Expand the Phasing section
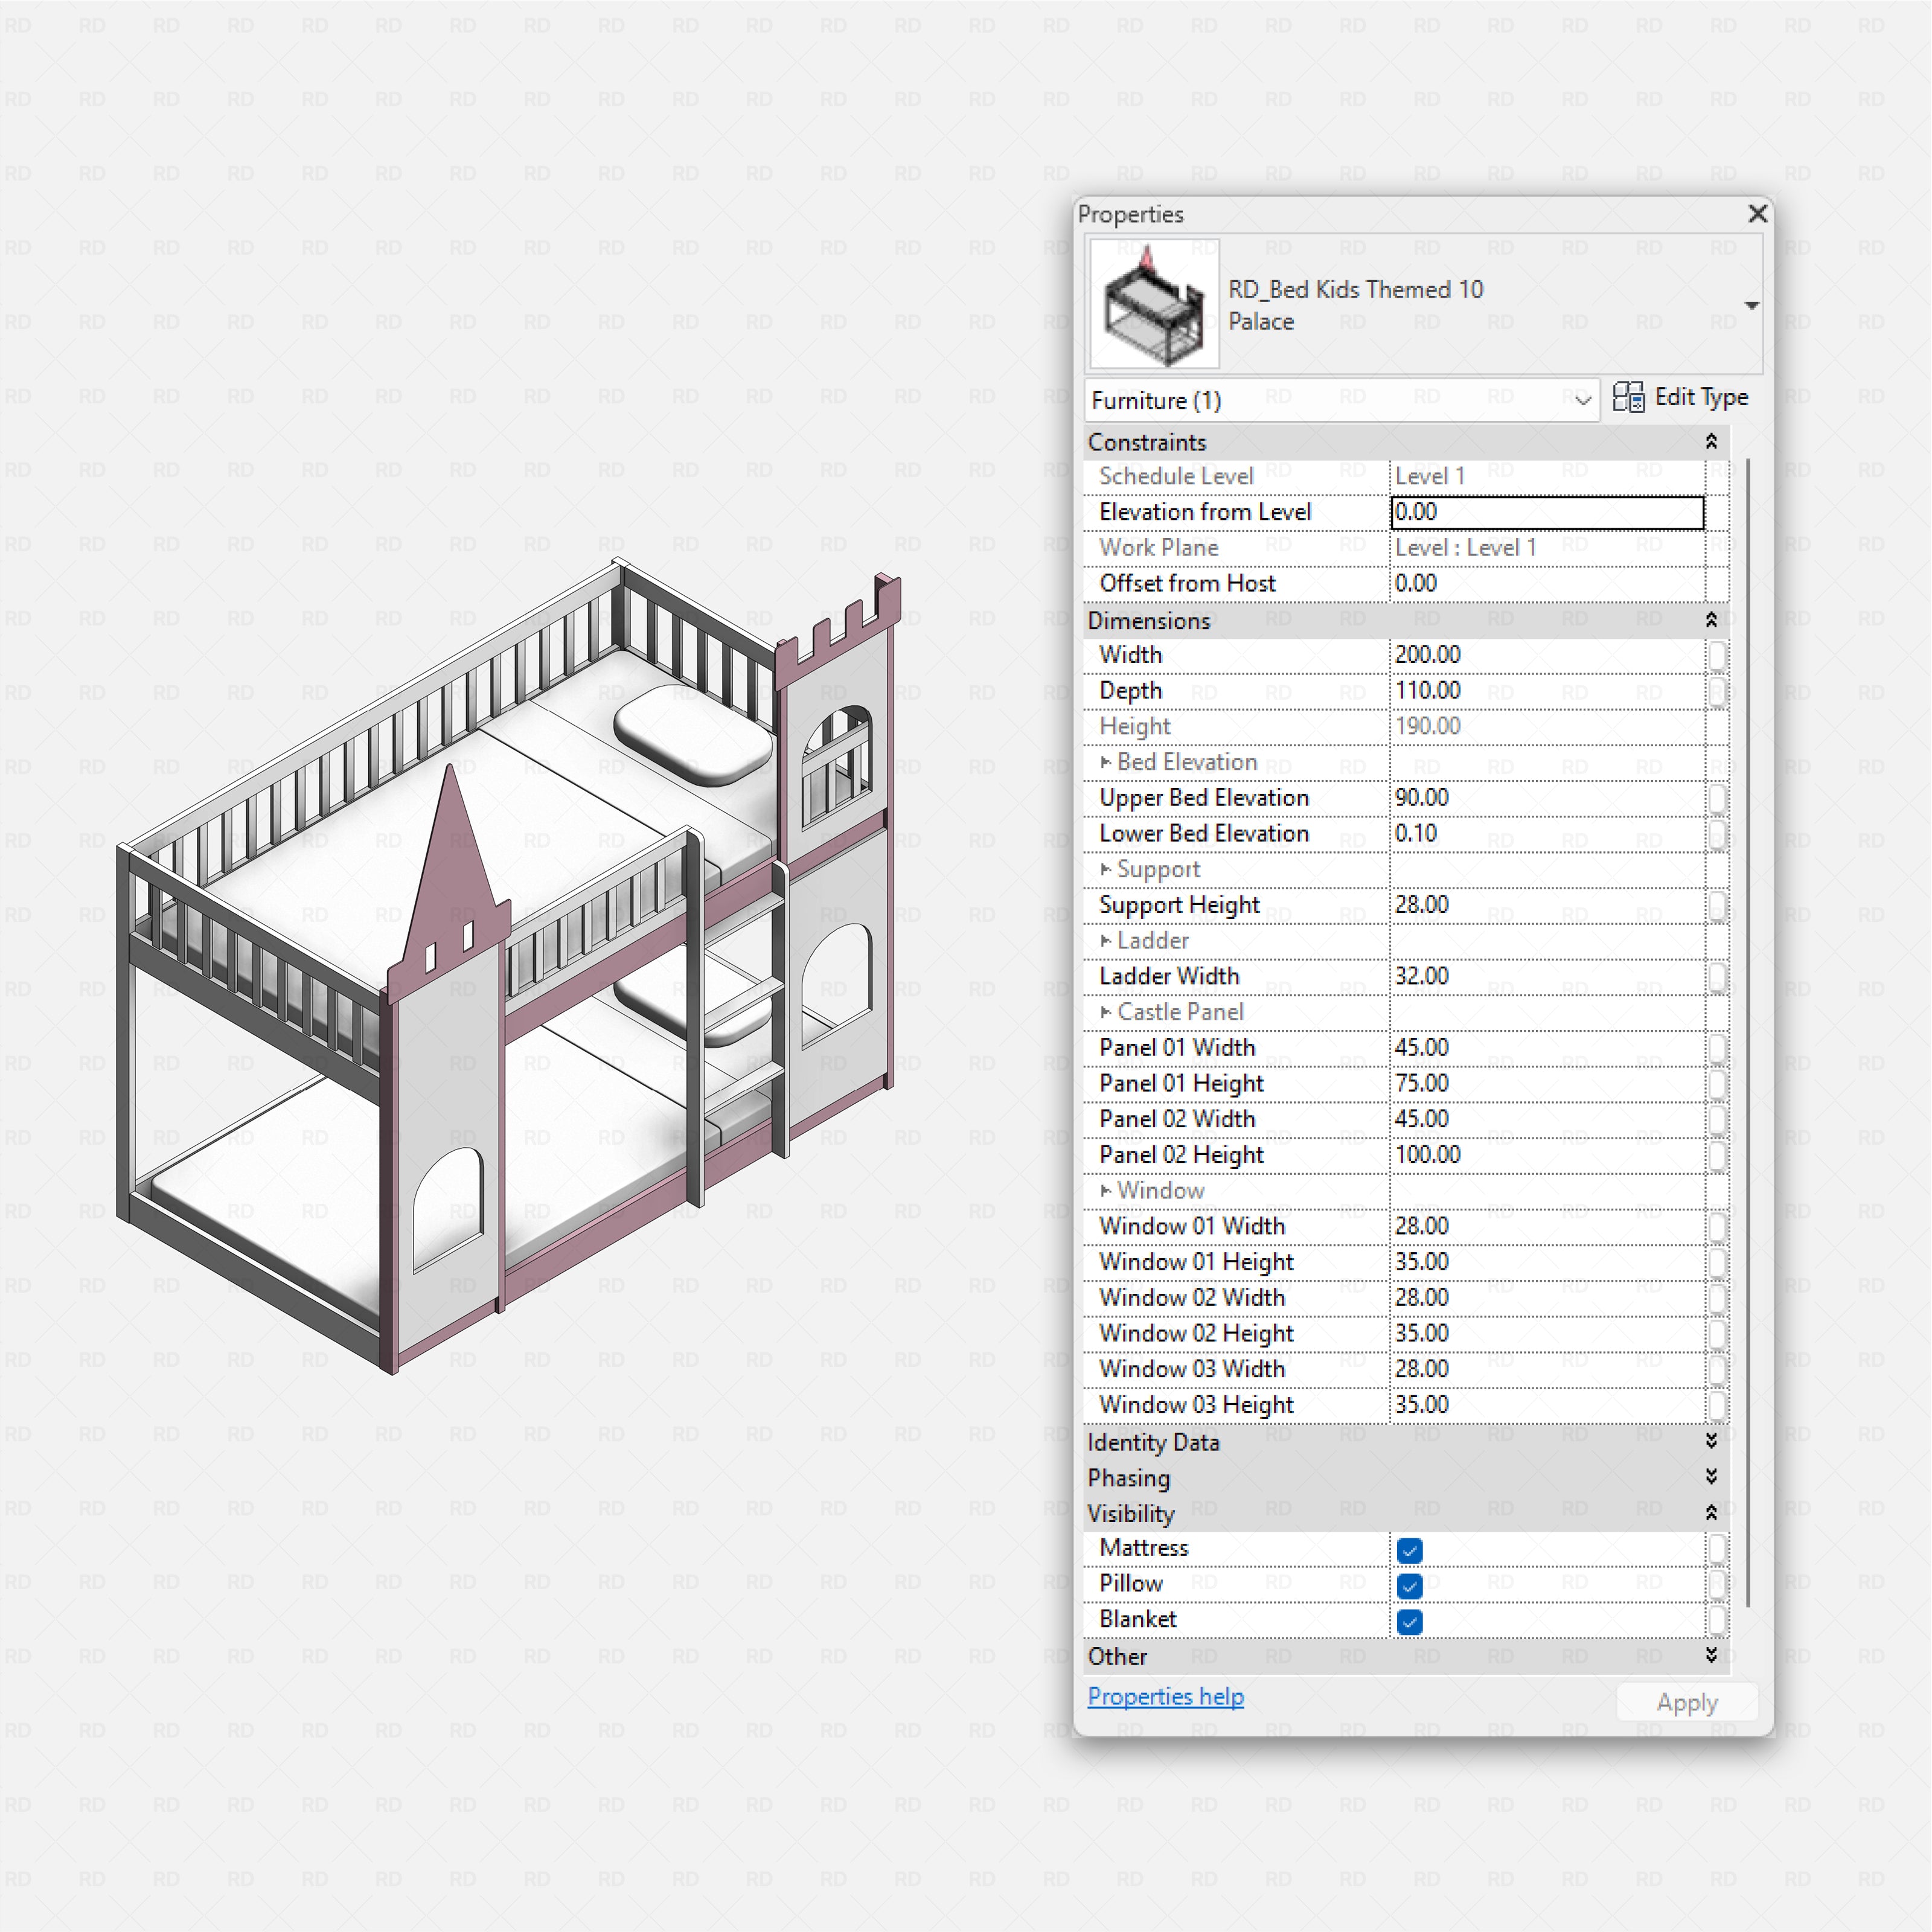 point(1713,1478)
